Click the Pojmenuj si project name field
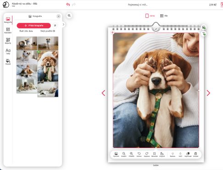223x170 pixels. (x=138, y=5)
